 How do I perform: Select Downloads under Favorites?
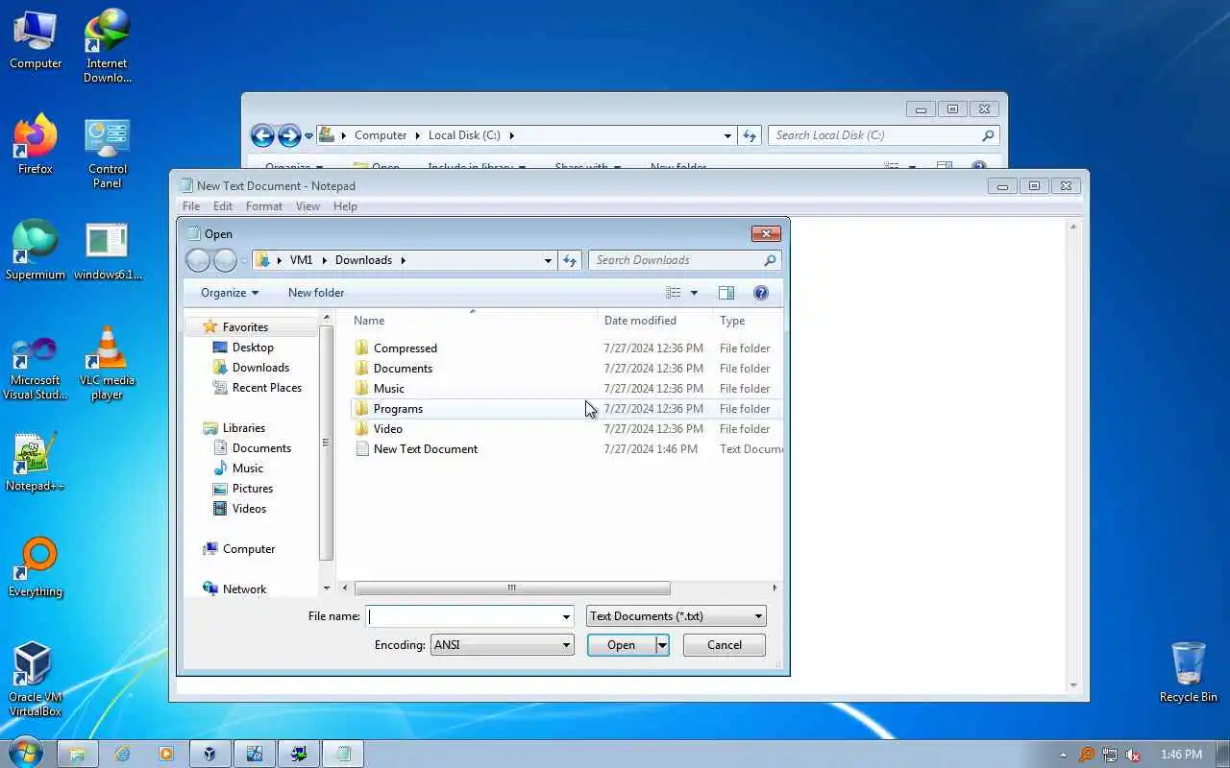pos(260,368)
